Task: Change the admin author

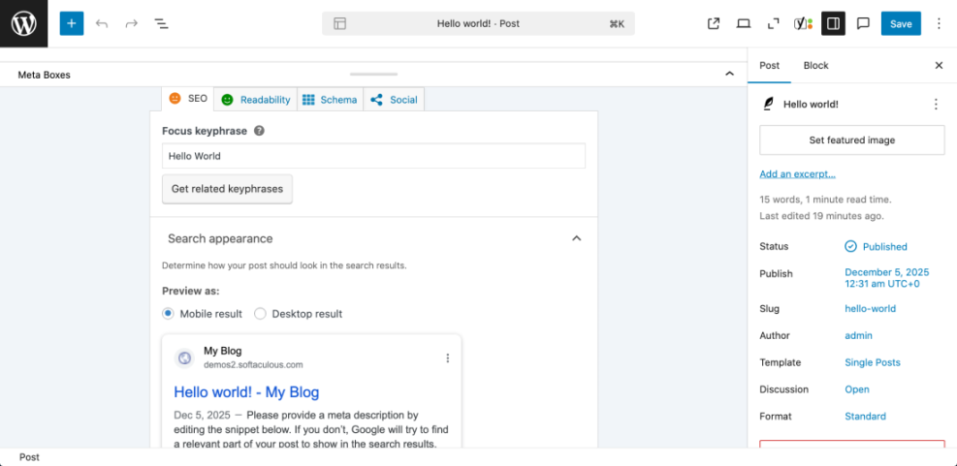Action: pos(858,335)
